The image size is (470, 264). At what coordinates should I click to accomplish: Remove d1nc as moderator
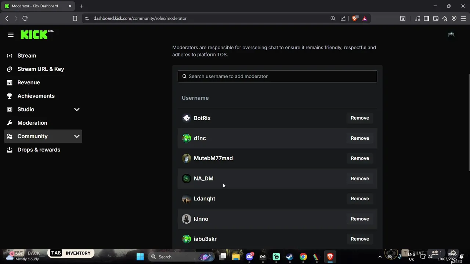coord(360,138)
